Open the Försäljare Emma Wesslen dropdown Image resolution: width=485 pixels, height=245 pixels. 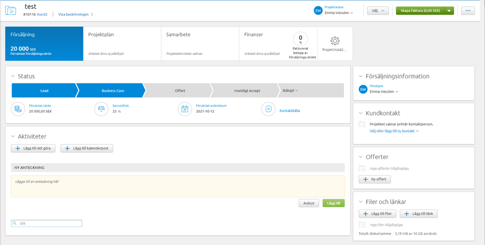384,92
